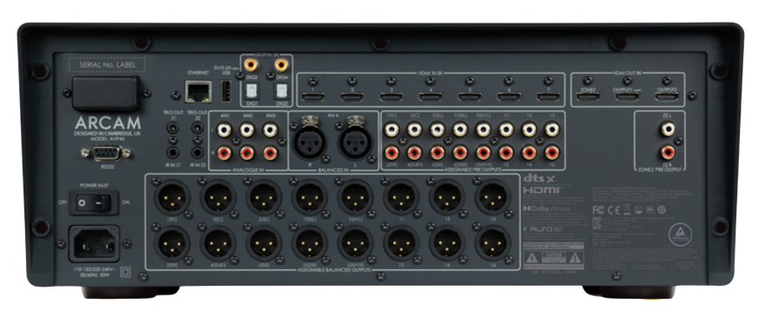The height and width of the screenshot is (324, 765).
Task: Click the OUTPUT2 HDMI output port
Action: pyautogui.click(x=667, y=96)
